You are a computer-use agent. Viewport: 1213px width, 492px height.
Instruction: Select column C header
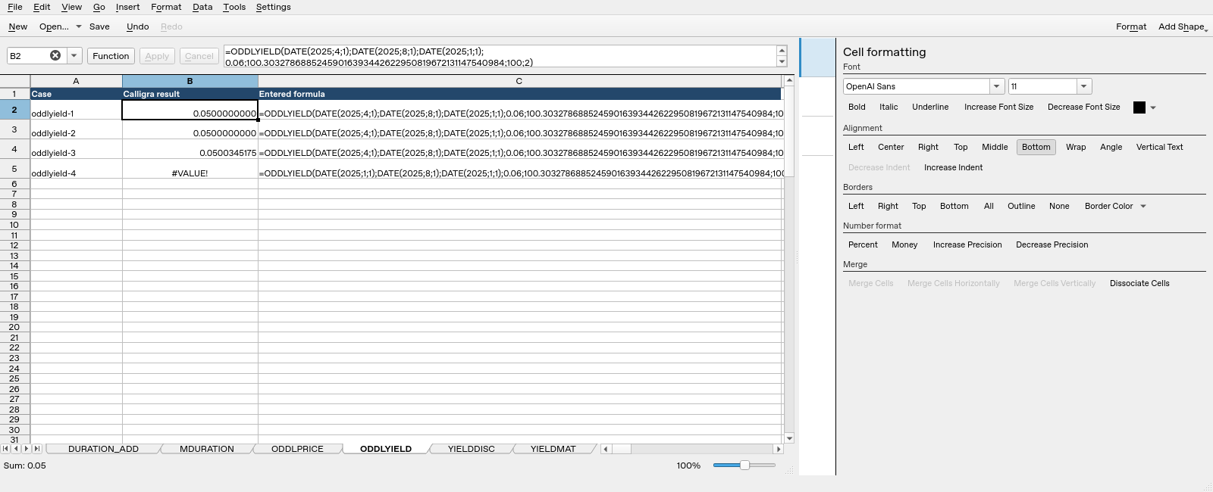519,81
